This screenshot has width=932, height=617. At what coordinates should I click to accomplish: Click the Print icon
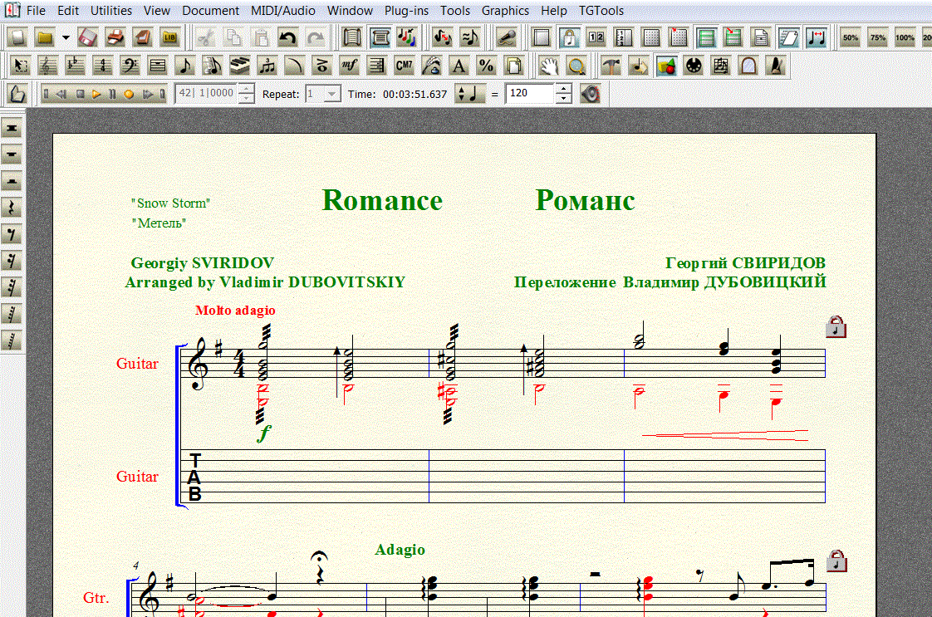click(x=115, y=38)
